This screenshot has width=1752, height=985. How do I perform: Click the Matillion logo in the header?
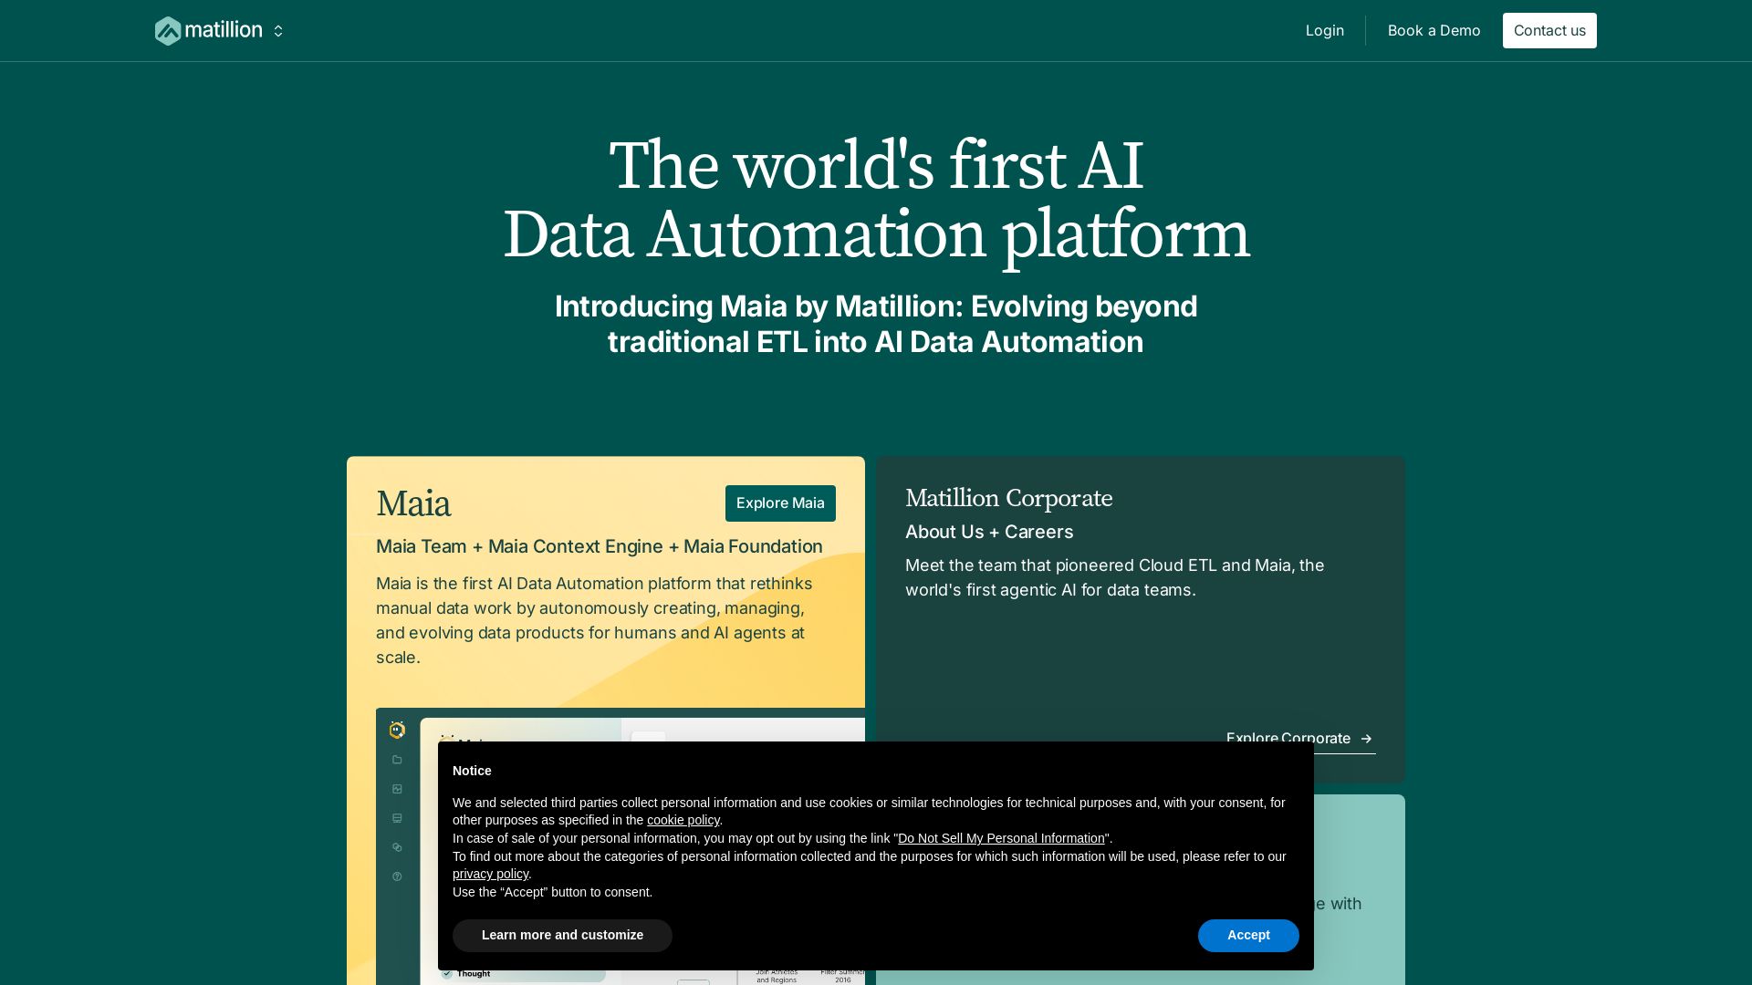click(x=208, y=31)
